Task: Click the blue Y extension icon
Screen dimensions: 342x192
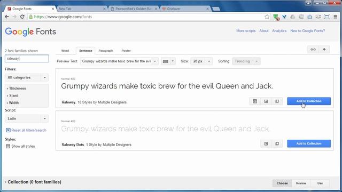Action: coord(284,17)
